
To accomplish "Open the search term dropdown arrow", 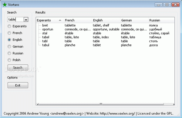I will [x=26, y=19].
